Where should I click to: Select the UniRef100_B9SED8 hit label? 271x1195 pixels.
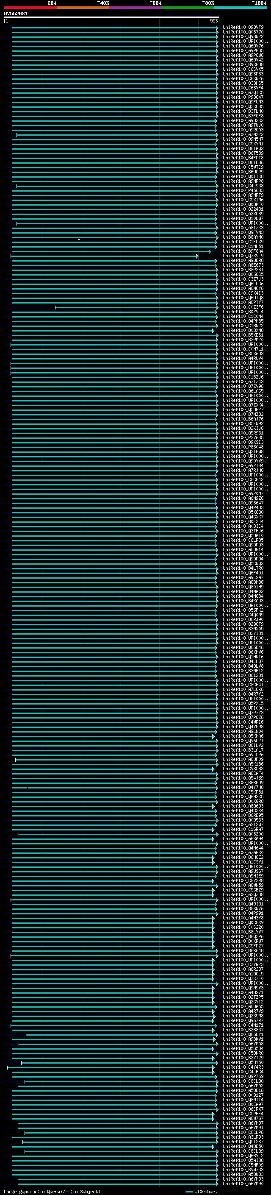coord(243,64)
